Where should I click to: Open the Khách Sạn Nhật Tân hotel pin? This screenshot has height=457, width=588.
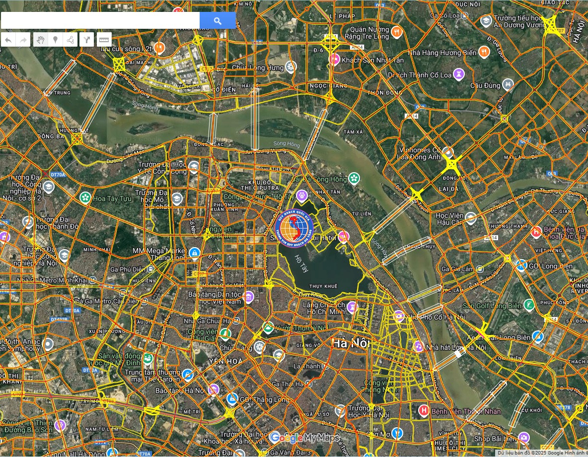(x=334, y=60)
